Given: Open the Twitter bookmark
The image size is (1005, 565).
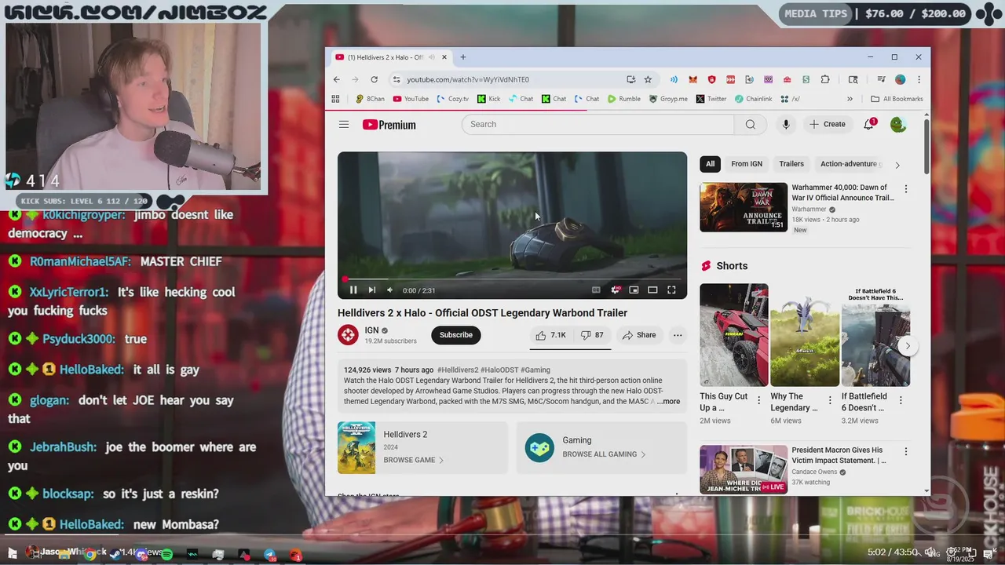Looking at the screenshot, I should (711, 99).
